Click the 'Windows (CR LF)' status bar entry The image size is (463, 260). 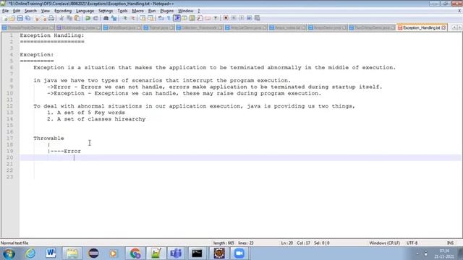pos(384,243)
